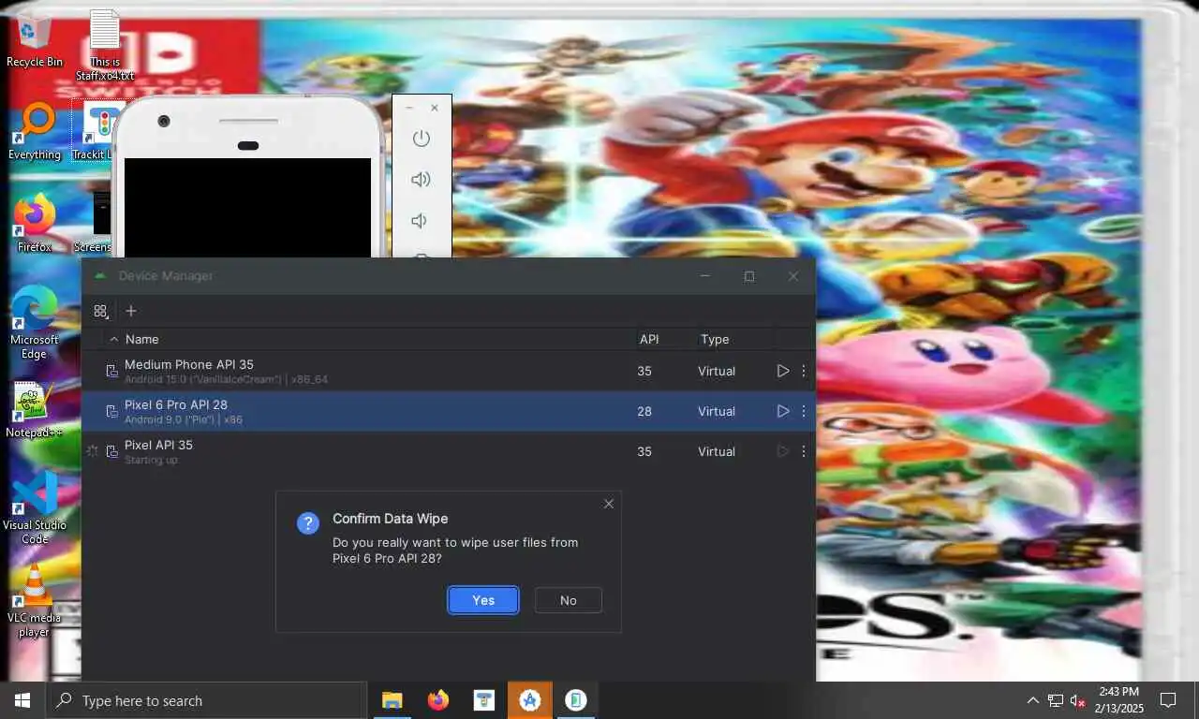
Task: Open network tray icon
Action: point(1056,700)
